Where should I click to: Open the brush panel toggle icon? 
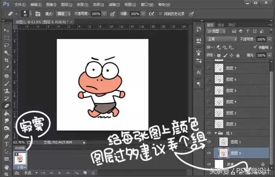click(x=38, y=14)
